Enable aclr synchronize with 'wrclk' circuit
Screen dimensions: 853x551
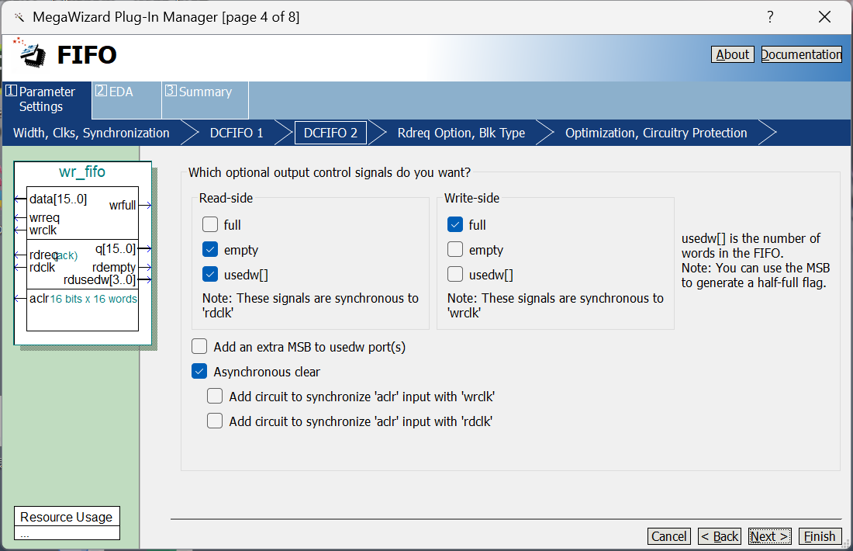214,396
